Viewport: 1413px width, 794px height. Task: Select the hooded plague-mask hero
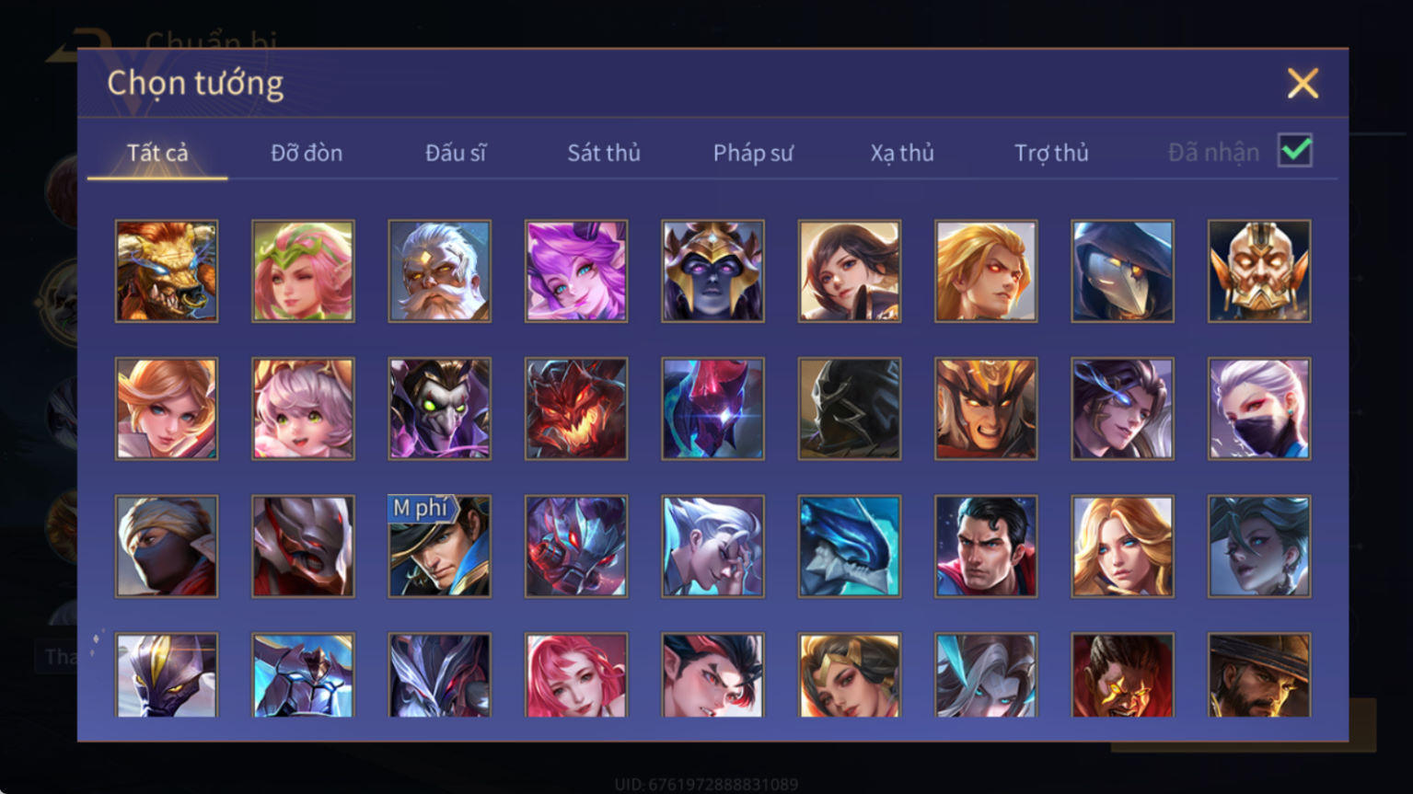1122,271
